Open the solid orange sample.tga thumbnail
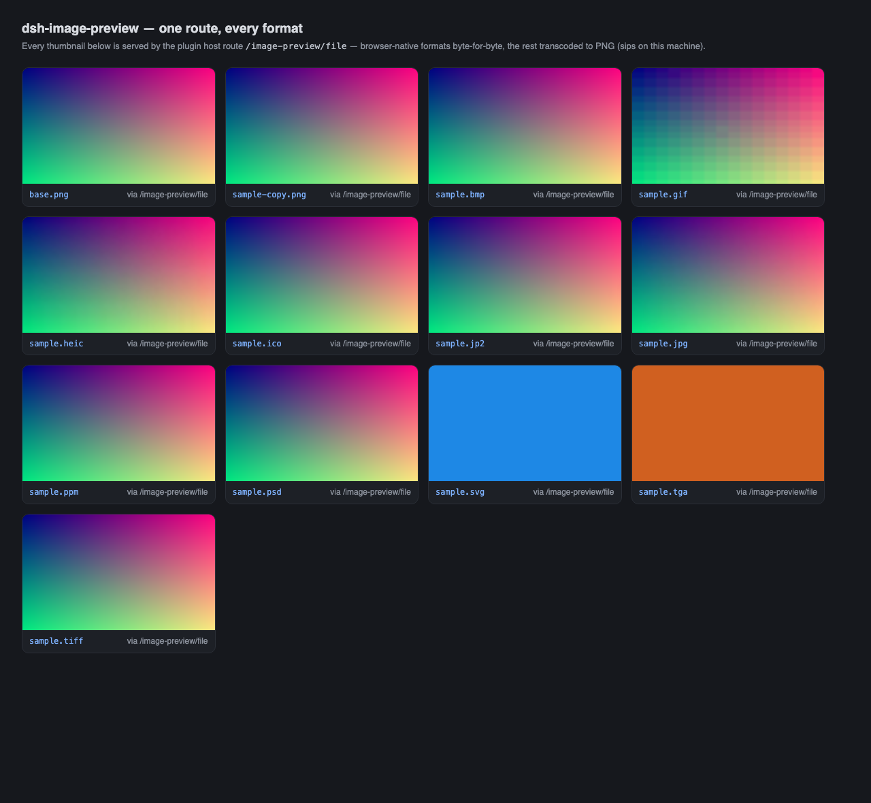This screenshot has width=871, height=803. (728, 423)
